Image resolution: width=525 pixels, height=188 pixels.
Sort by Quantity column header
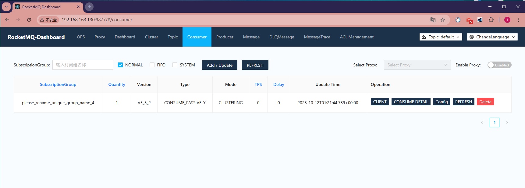click(117, 84)
